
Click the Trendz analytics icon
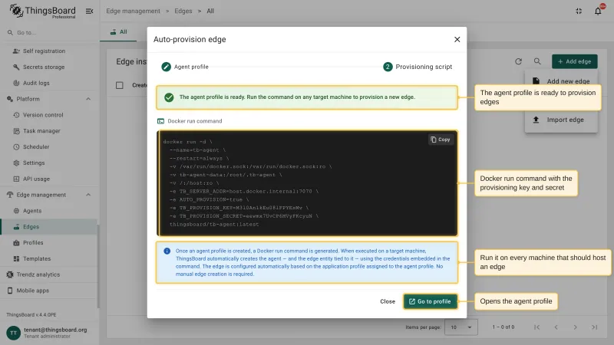10,274
